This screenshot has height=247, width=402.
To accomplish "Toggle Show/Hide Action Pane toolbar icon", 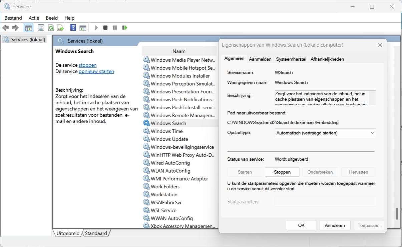I will click(x=83, y=28).
